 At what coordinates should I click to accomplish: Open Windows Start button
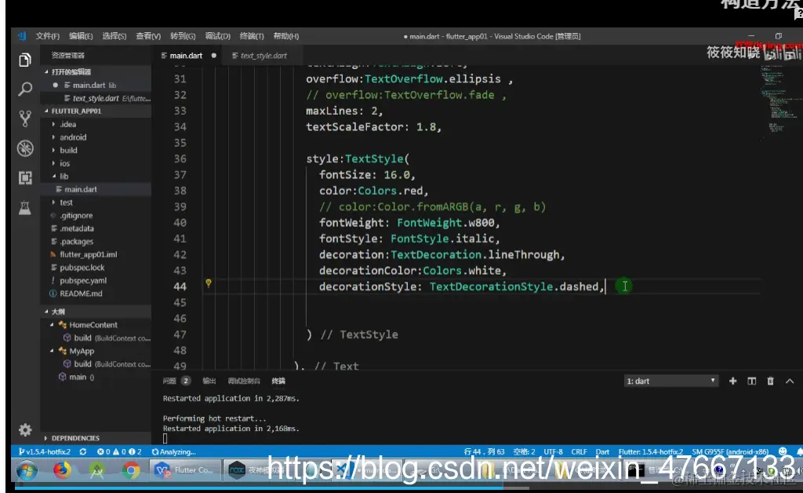27,470
